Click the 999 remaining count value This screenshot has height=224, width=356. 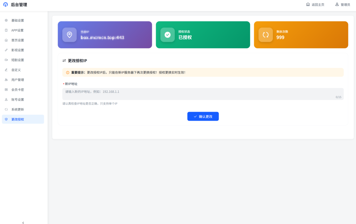pyautogui.click(x=281, y=38)
